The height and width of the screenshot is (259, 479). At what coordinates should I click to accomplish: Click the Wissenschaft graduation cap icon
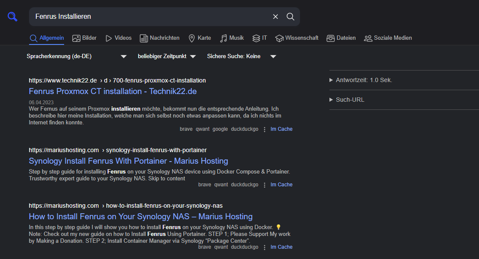click(279, 38)
